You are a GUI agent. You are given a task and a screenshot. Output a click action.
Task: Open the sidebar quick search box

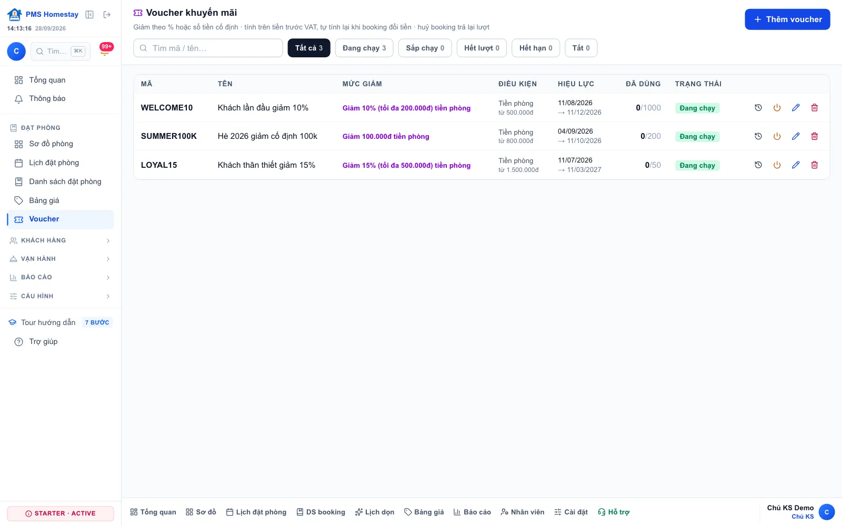point(61,51)
